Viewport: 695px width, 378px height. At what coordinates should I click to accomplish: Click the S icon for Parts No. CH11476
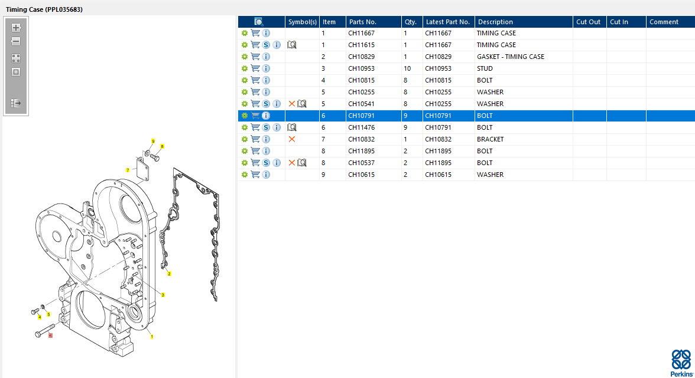[266, 127]
